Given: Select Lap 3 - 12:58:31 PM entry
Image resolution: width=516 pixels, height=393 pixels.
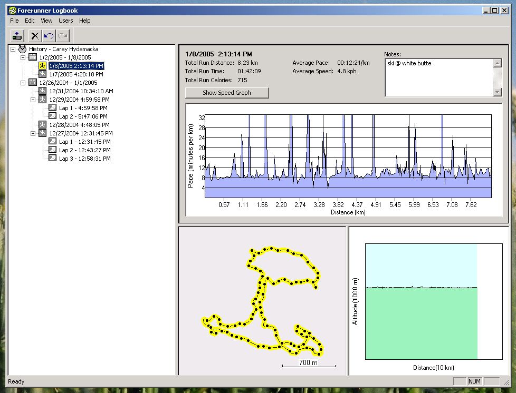Looking at the screenshot, I should pyautogui.click(x=85, y=159).
